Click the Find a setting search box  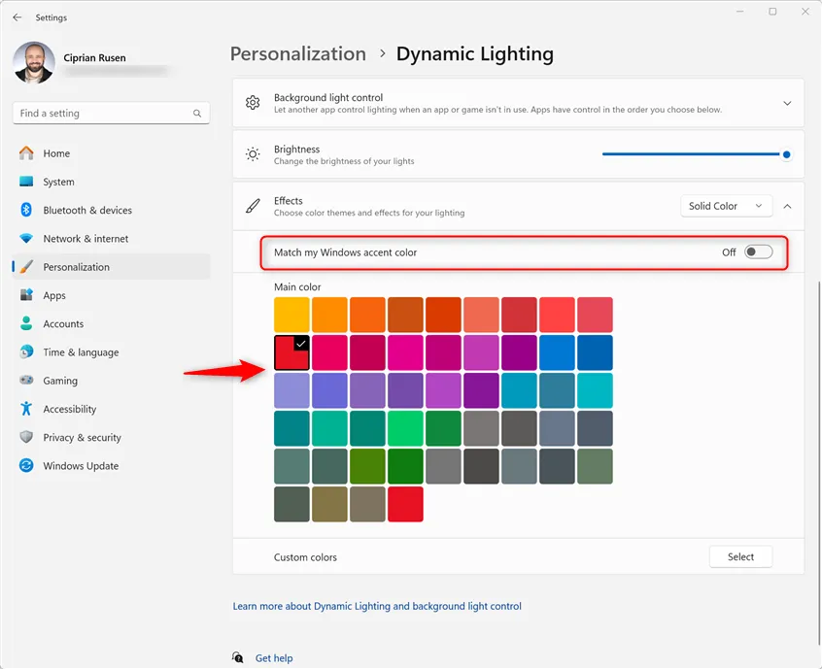(111, 113)
